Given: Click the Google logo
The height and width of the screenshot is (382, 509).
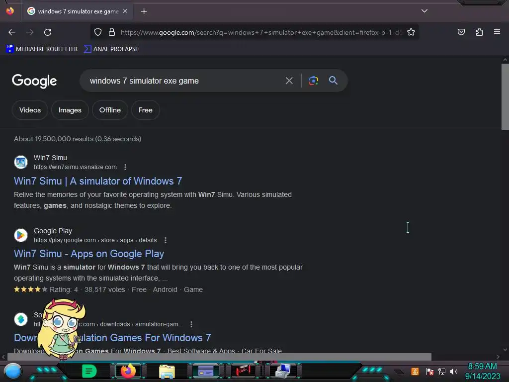Looking at the screenshot, I should (34, 81).
